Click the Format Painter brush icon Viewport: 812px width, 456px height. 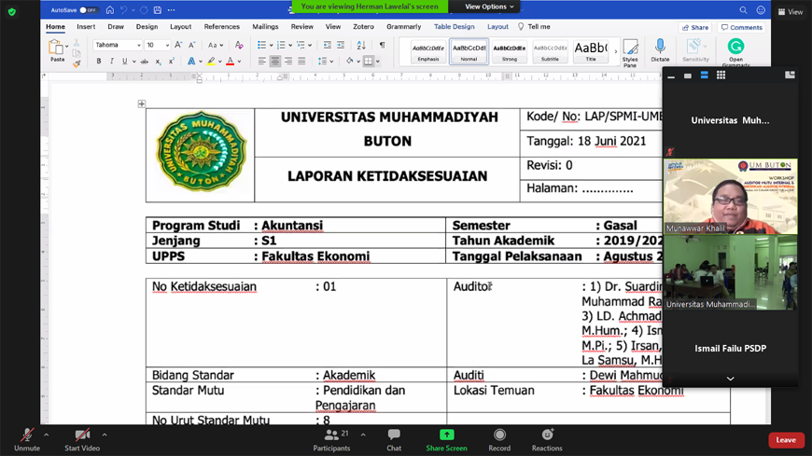click(77, 64)
